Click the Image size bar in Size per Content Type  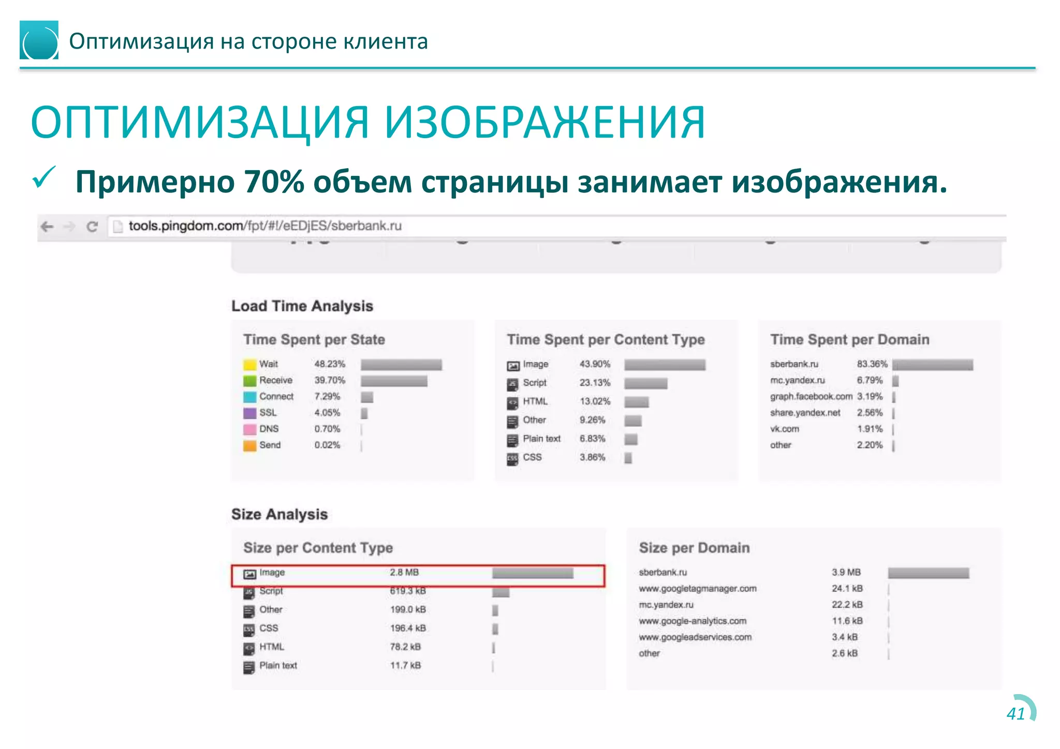click(x=533, y=573)
